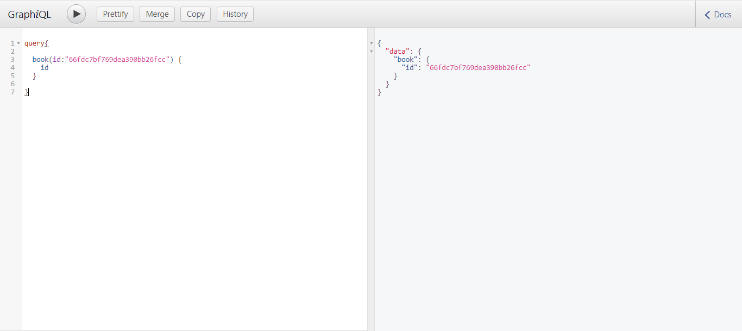The height and width of the screenshot is (331, 742).
Task: Click the Merge button
Action: click(x=157, y=14)
